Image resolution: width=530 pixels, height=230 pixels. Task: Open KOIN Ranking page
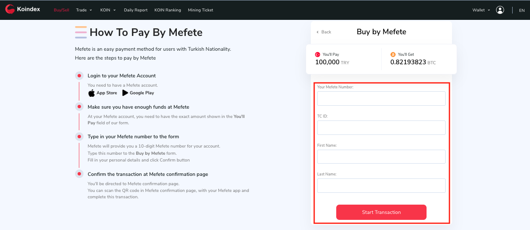167,10
